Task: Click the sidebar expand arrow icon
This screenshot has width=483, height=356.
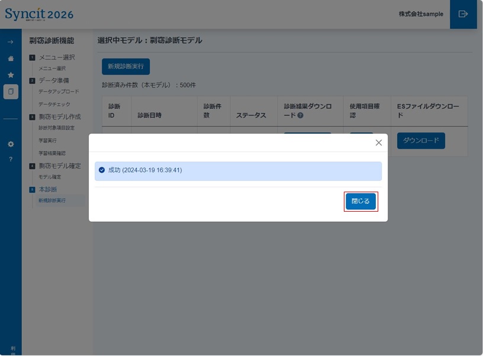Action: tap(11, 43)
